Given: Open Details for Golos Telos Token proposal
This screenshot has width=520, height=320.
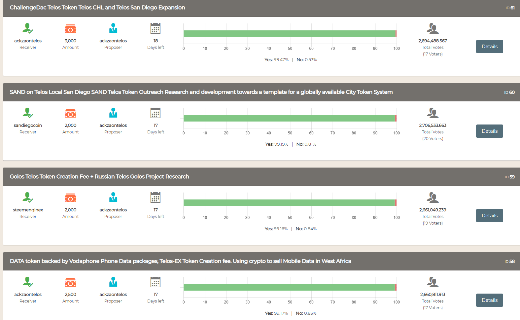Looking at the screenshot, I should (x=489, y=216).
